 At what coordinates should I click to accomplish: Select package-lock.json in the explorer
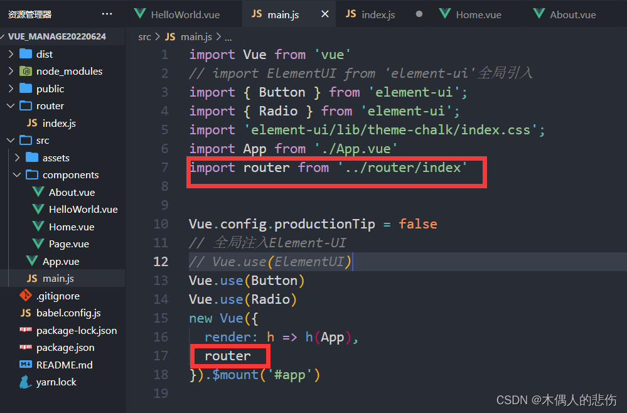76,330
